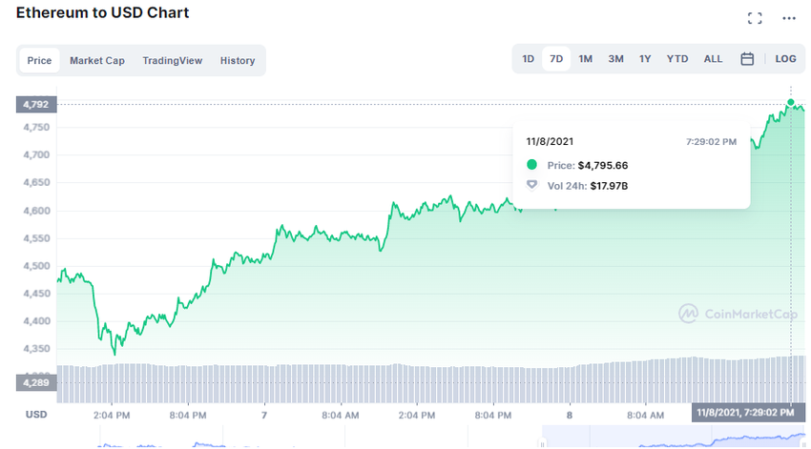Switch to the Price tab
This screenshot has height=449, width=811.
(x=39, y=61)
